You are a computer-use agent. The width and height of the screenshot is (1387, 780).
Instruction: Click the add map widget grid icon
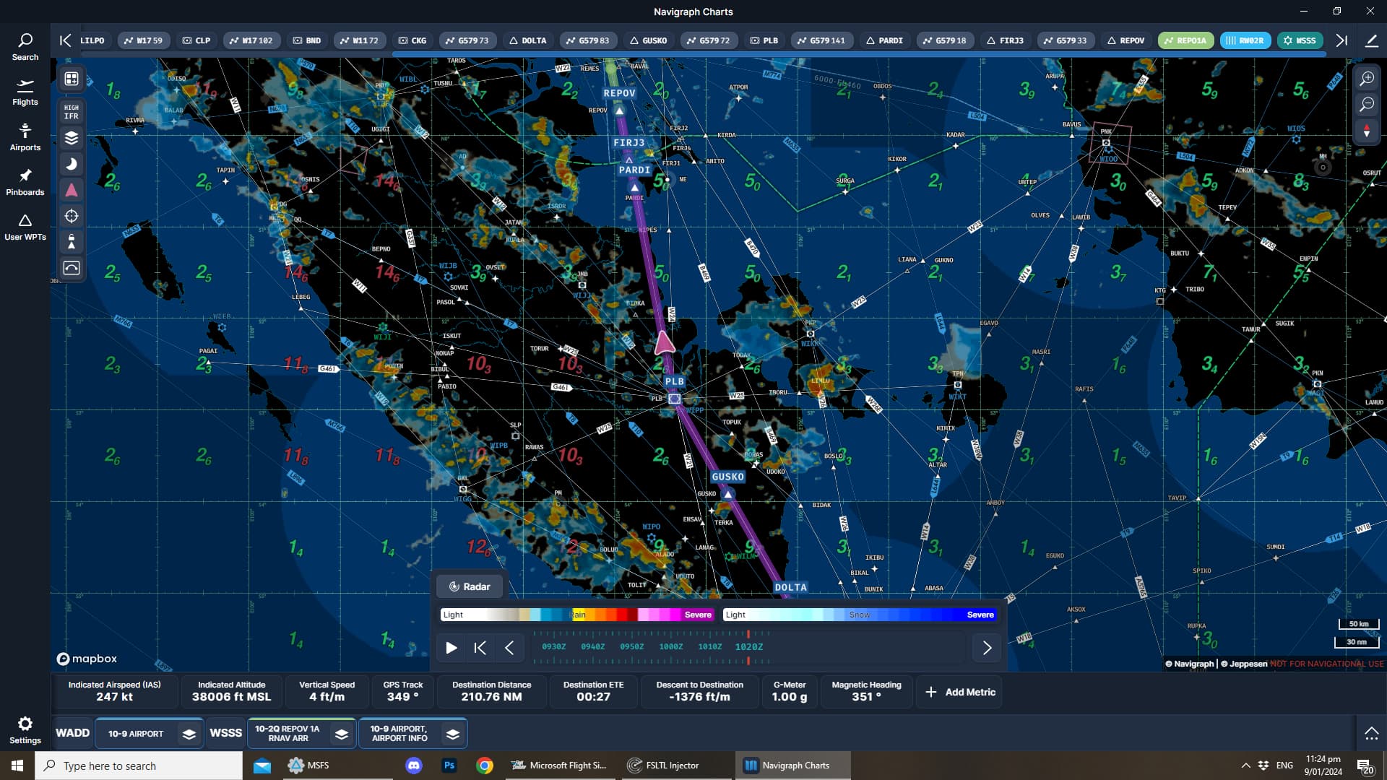[x=72, y=79]
